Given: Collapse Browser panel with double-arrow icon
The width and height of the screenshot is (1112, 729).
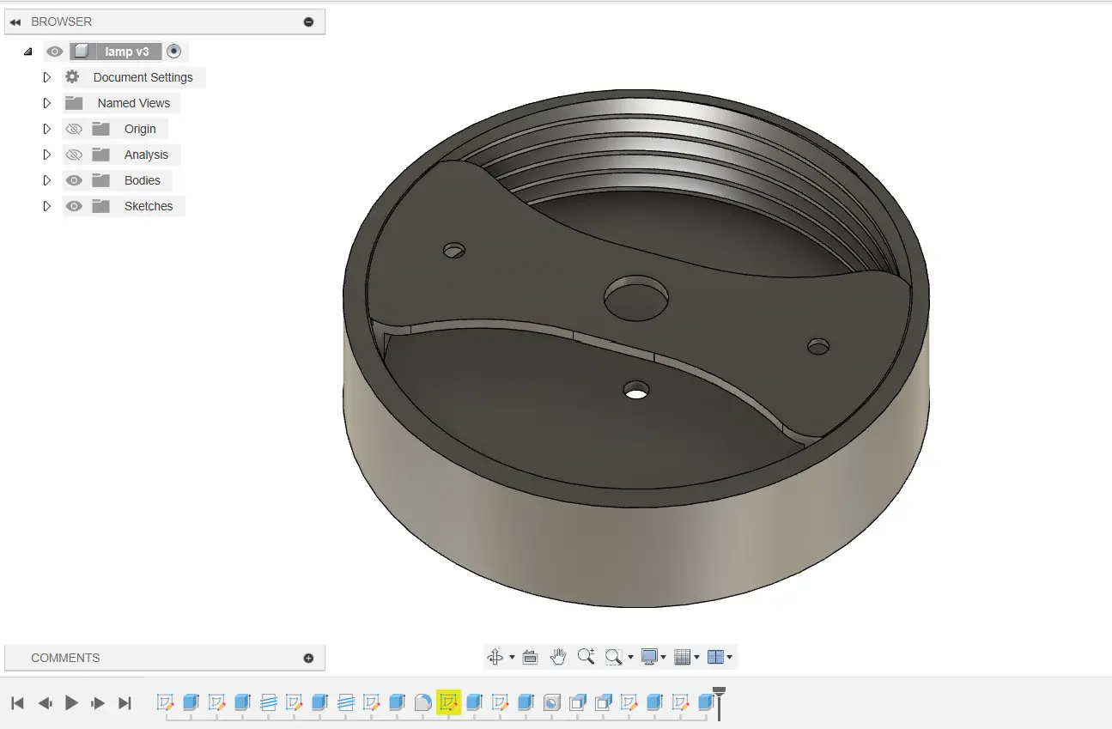Looking at the screenshot, I should (15, 21).
